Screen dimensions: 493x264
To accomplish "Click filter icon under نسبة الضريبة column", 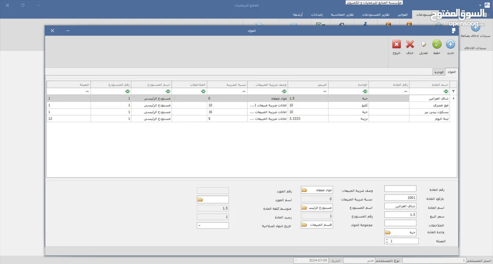I will (243, 91).
